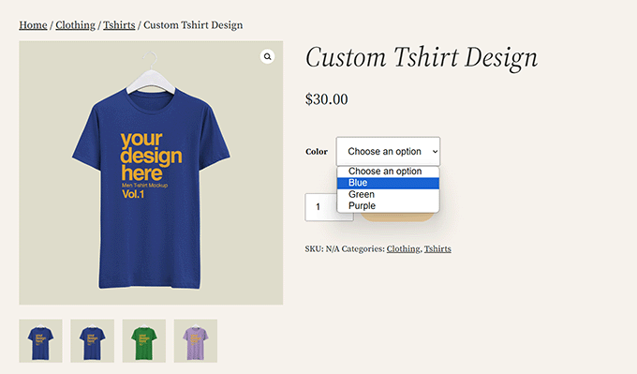Viewport: 637px width, 374px height.
Task: Click the Color label text
Action: pos(317,152)
